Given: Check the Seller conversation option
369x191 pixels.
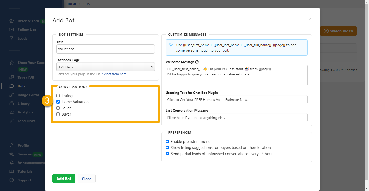Looking at the screenshot, I should tap(58, 108).
